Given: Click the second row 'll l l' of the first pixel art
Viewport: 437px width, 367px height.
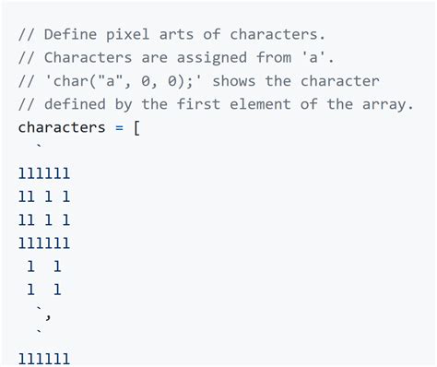Looking at the screenshot, I should coord(44,196).
